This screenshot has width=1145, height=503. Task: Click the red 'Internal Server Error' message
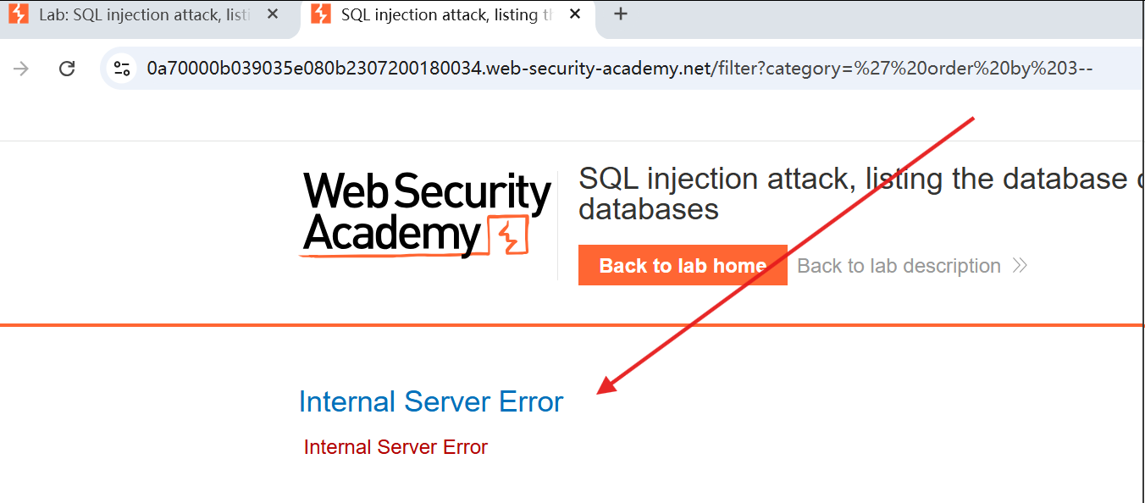(395, 447)
